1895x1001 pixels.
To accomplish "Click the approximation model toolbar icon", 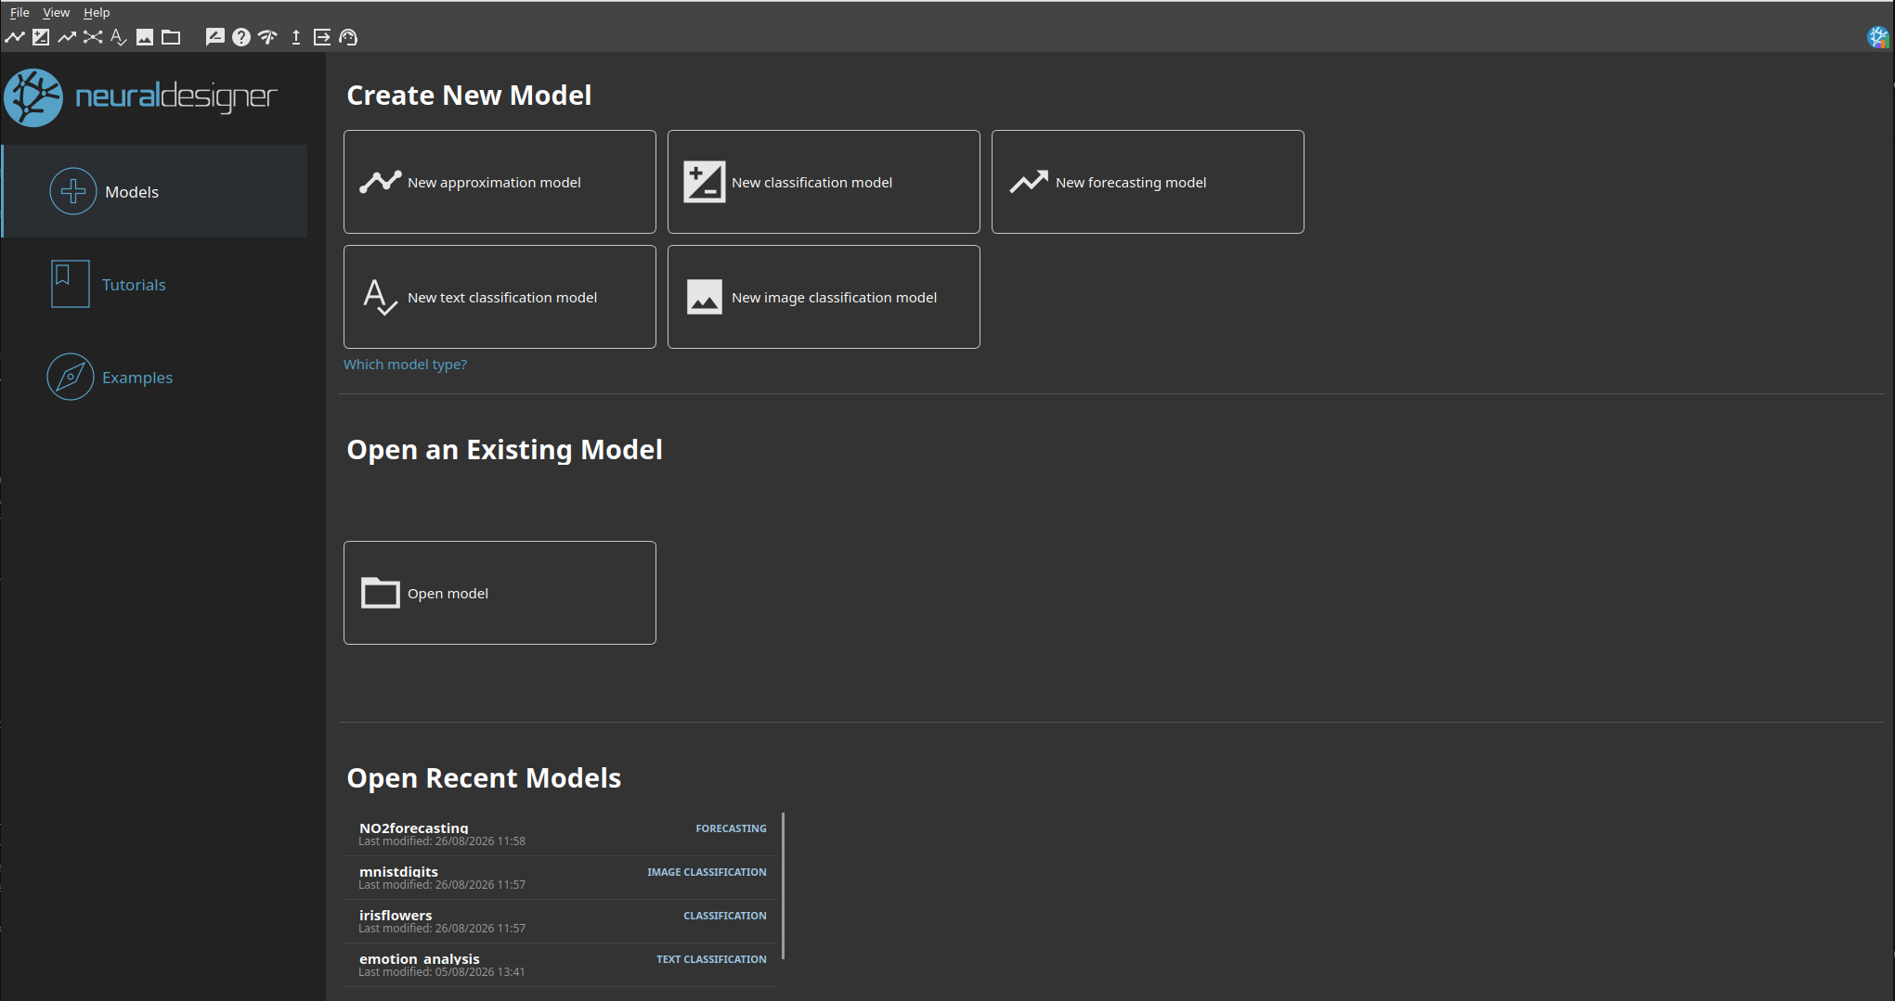I will click(x=15, y=37).
